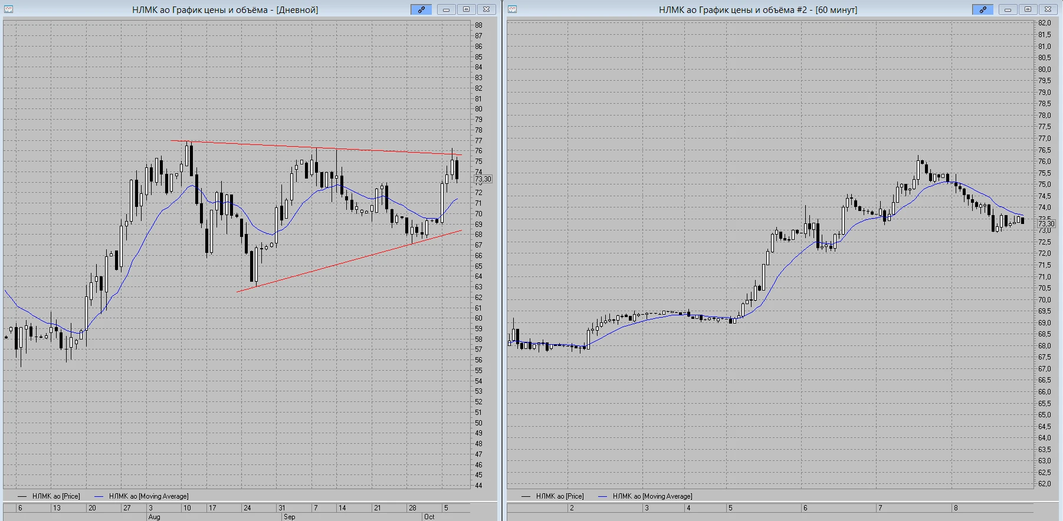Click date label '31' on daily time axis
1063x521 pixels.
[283, 508]
